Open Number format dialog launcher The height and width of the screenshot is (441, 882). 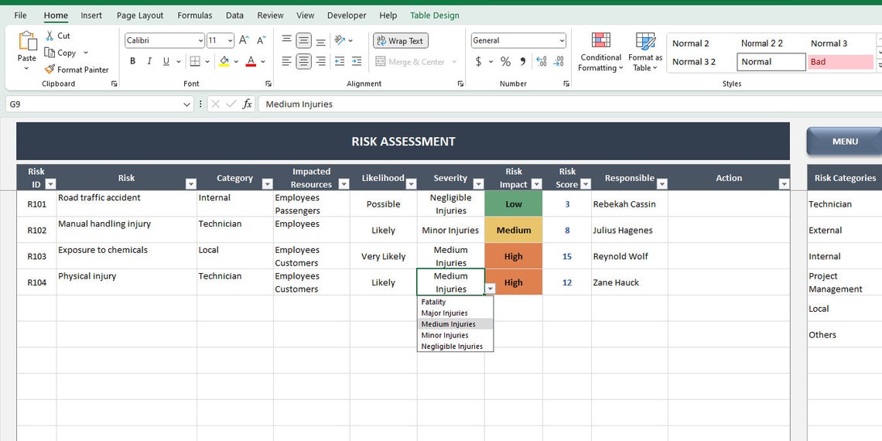[x=566, y=84]
